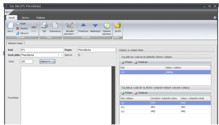Select the VM2 row in the lower table

[x=165, y=103]
